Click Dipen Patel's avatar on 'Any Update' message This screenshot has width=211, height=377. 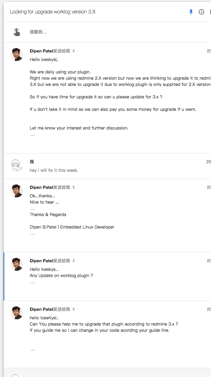pyautogui.click(x=17, y=264)
